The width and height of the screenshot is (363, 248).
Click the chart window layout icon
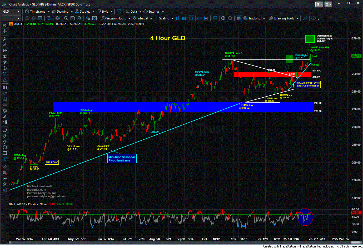point(40,18)
